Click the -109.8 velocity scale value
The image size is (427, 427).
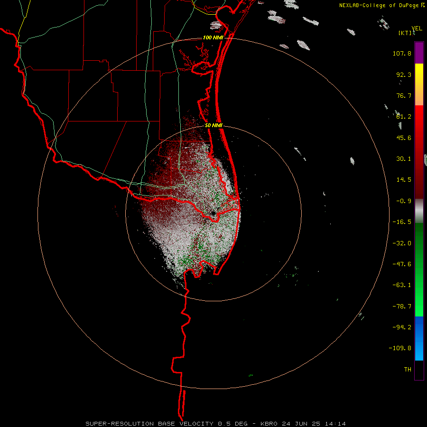(400, 348)
